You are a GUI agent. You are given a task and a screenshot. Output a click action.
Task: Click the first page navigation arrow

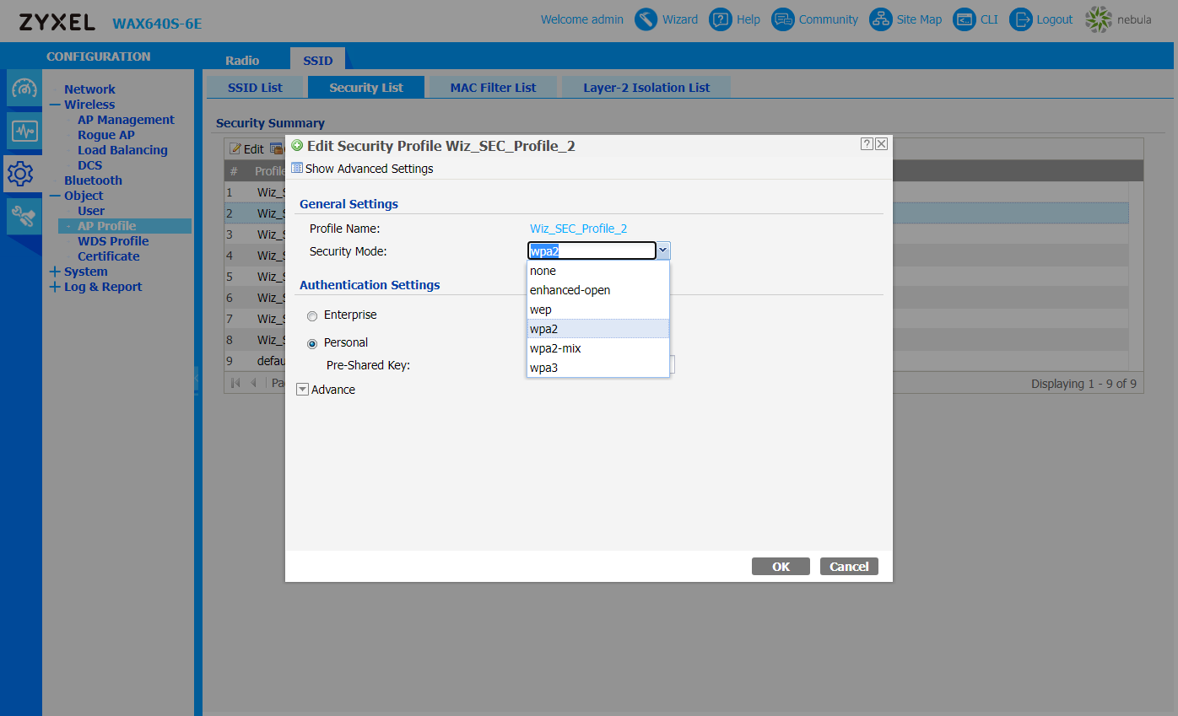(235, 383)
